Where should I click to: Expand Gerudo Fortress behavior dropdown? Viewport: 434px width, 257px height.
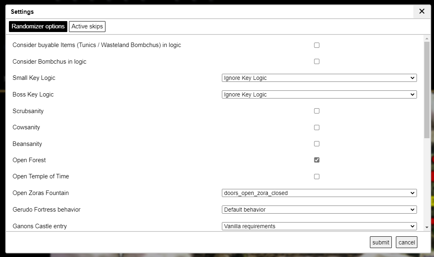click(x=319, y=210)
